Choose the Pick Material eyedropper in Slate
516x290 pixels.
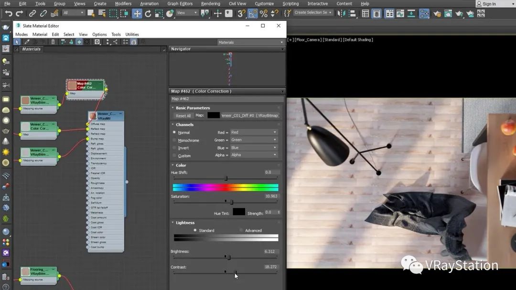pyautogui.click(x=27, y=42)
